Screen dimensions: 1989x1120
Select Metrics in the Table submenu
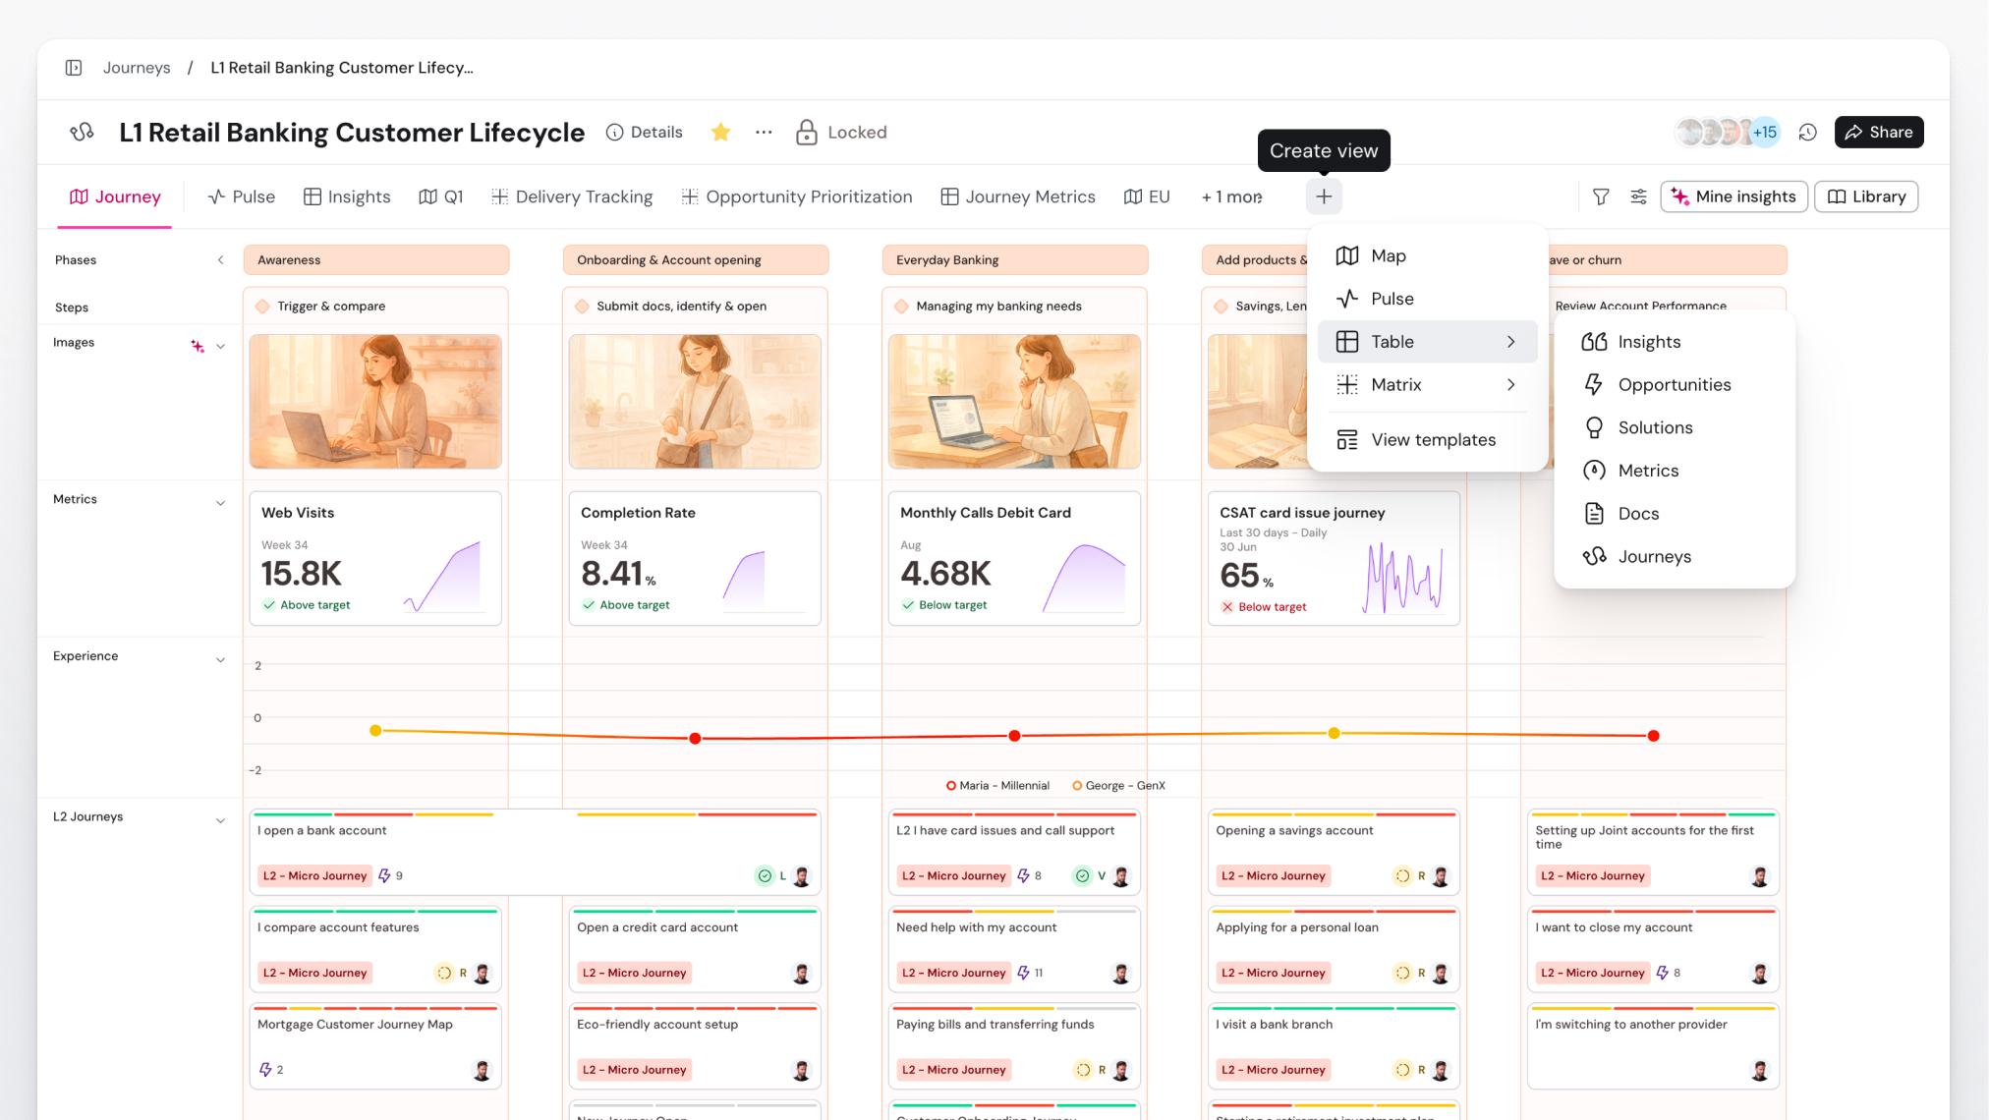(1675, 471)
